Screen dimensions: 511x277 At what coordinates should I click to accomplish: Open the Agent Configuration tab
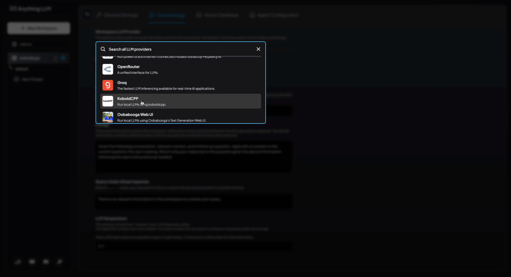coord(274,15)
